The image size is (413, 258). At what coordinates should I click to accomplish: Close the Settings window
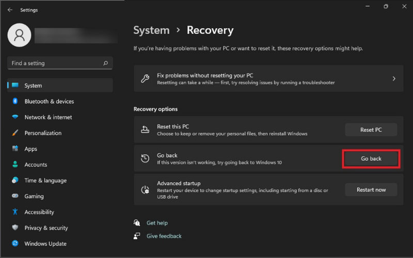click(x=404, y=6)
